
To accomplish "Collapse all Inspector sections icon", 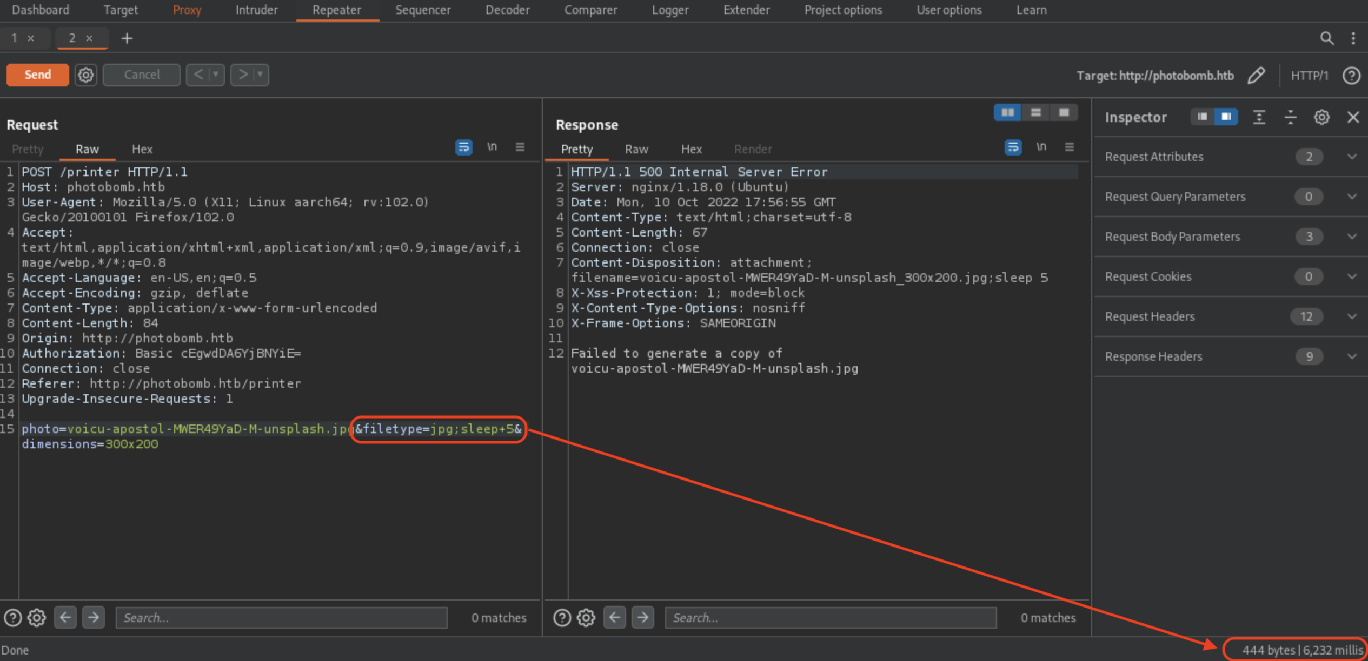I will click(1290, 117).
